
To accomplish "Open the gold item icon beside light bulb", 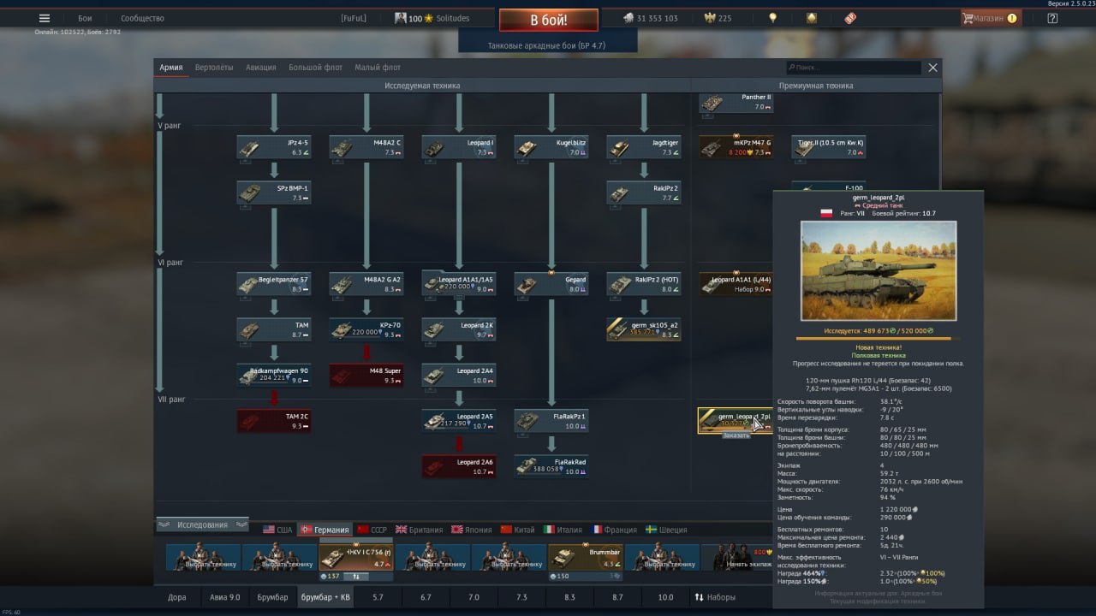I will [x=811, y=18].
